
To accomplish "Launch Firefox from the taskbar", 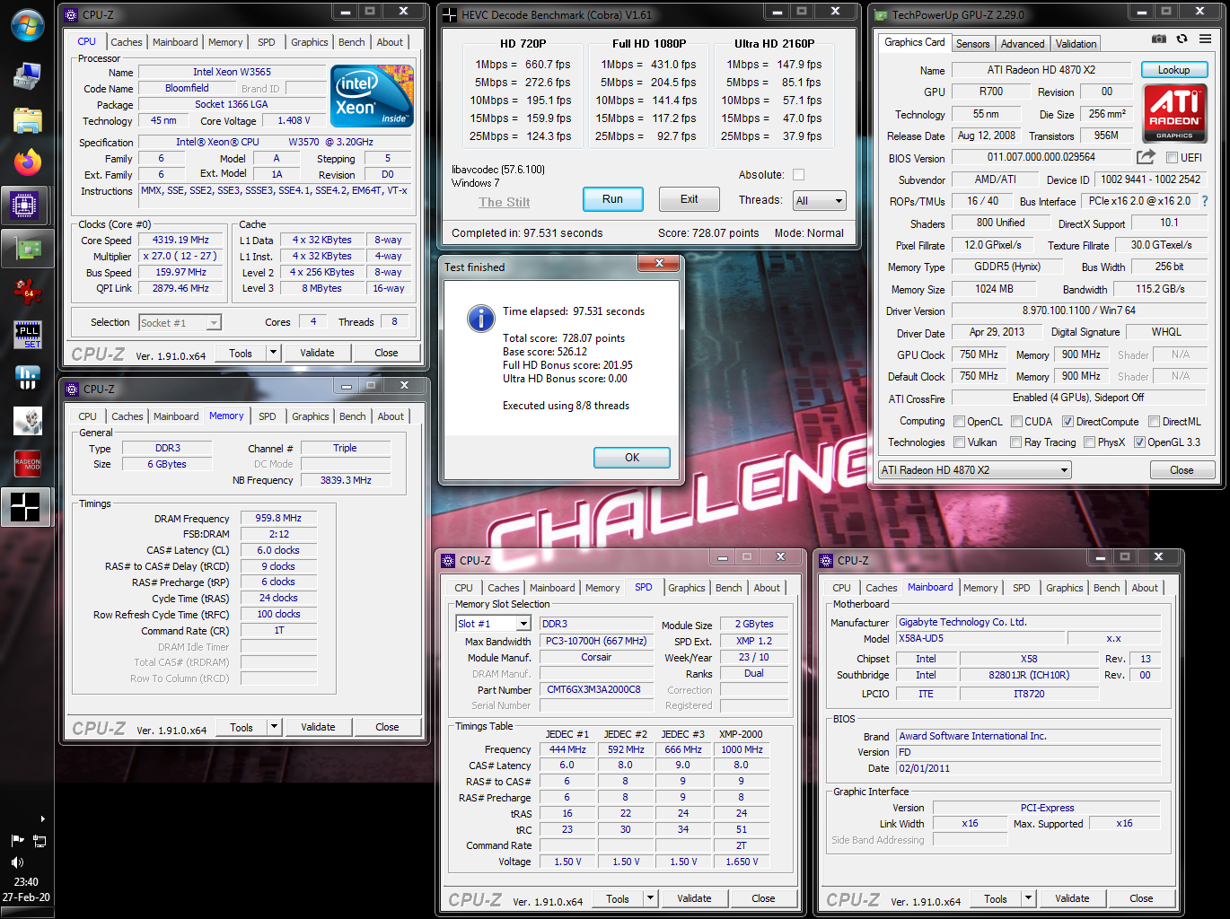I will 27,162.
